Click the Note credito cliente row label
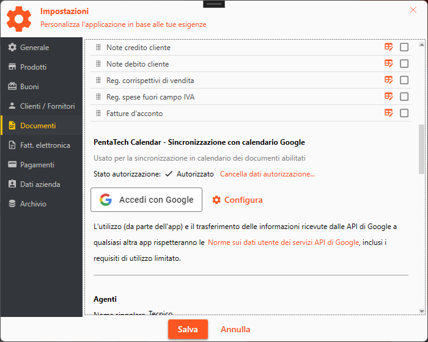Screen dimensions: 428x342 pyautogui.click(x=138, y=48)
